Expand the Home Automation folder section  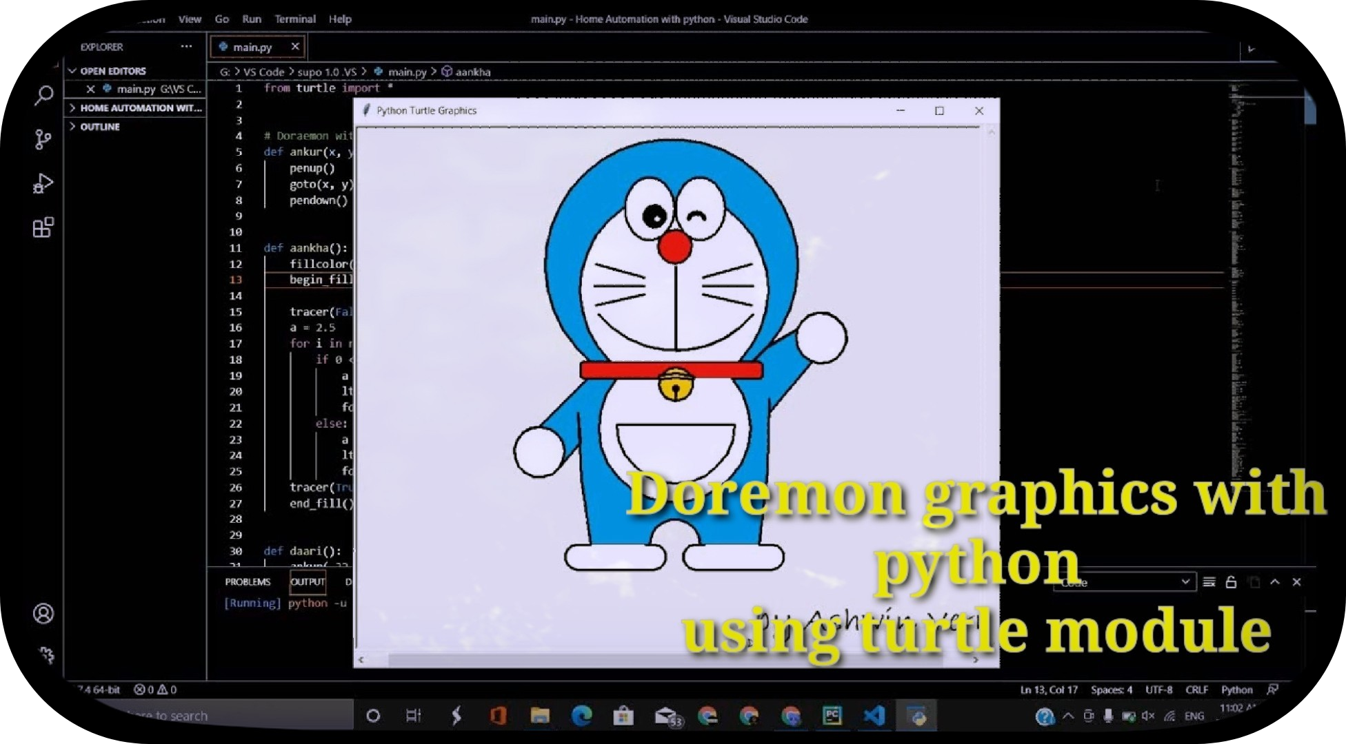pos(138,108)
